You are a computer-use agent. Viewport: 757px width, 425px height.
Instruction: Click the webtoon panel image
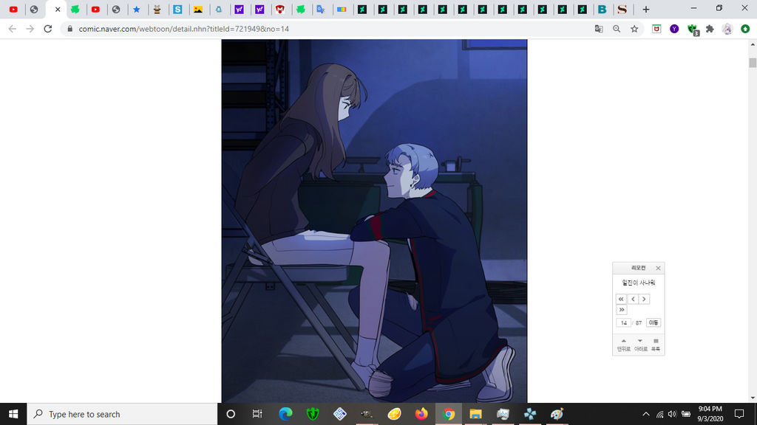click(374, 221)
